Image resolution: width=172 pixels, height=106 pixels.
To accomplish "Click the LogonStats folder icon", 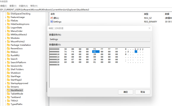I will tap(8, 28).
